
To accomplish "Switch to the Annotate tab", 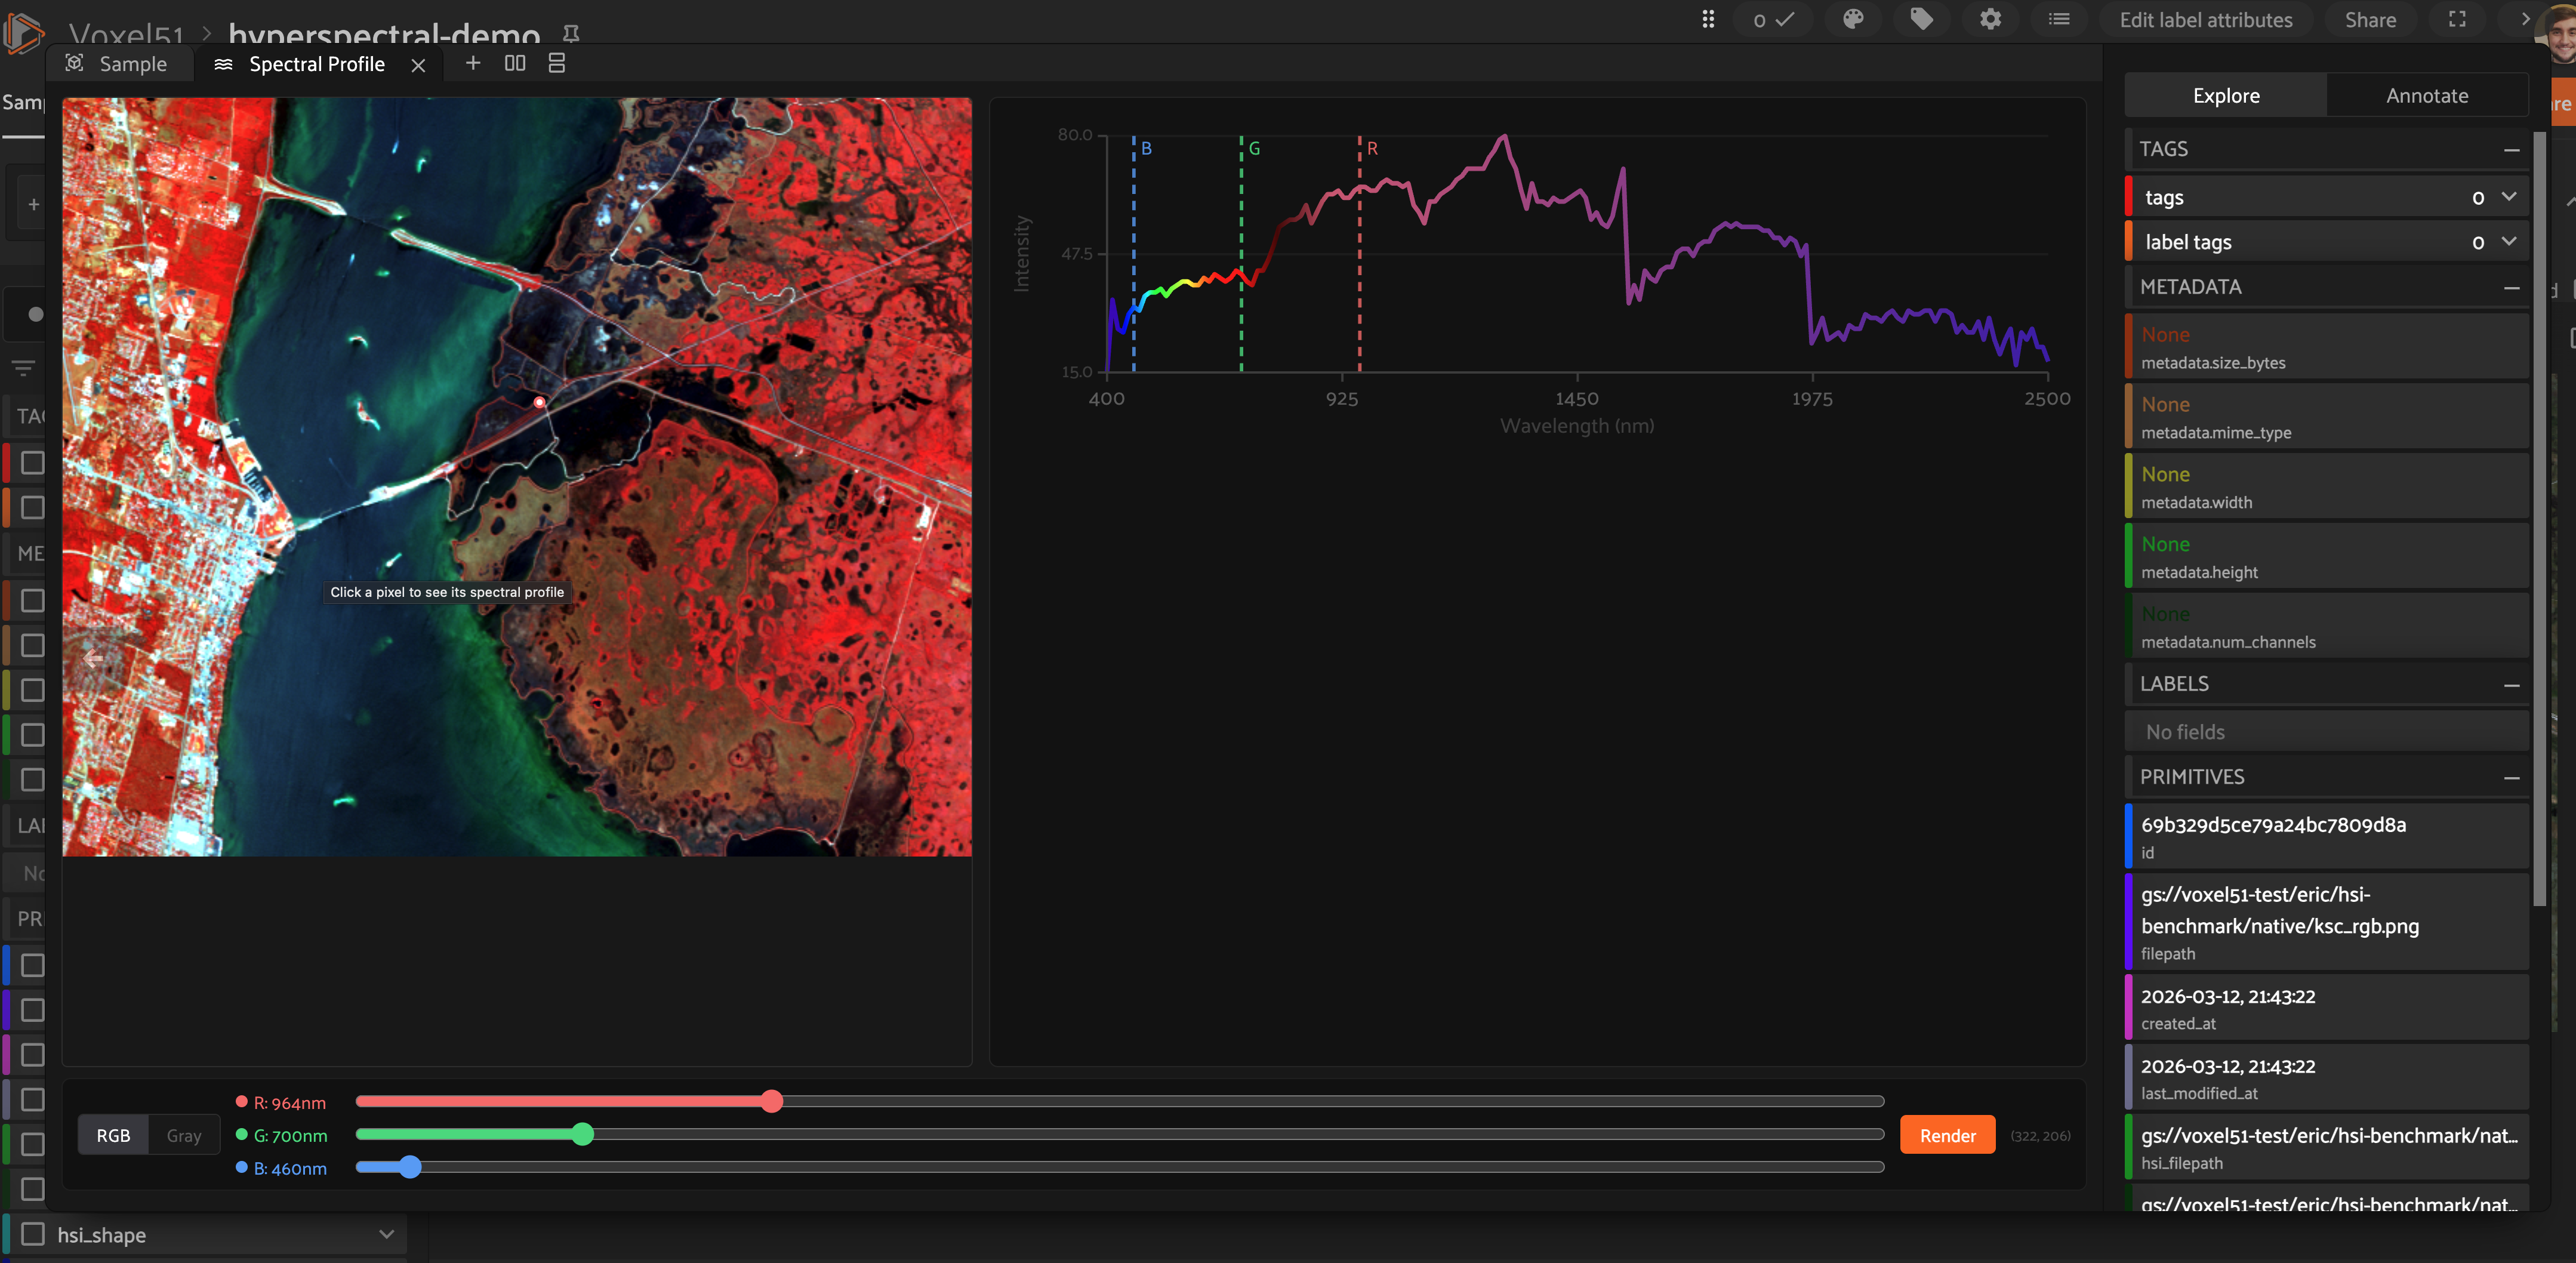I will click(x=2426, y=96).
